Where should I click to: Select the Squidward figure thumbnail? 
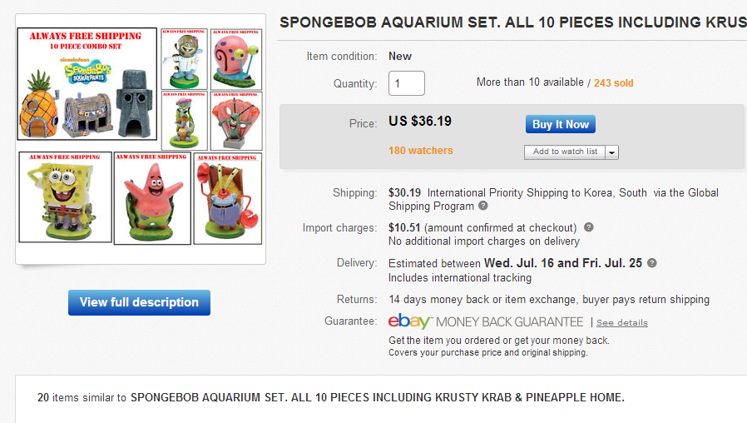(x=185, y=121)
